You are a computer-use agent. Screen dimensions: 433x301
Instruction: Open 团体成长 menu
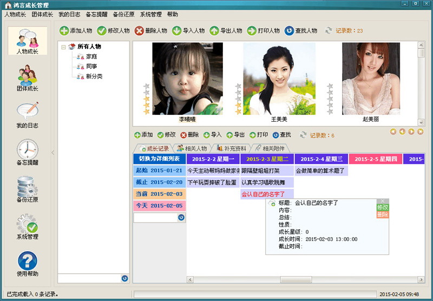(42, 15)
